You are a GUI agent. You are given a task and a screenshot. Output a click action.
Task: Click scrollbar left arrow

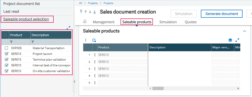150,88
